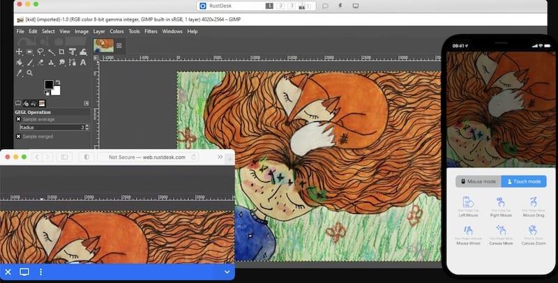Click the black foreground color swatch

point(49,84)
